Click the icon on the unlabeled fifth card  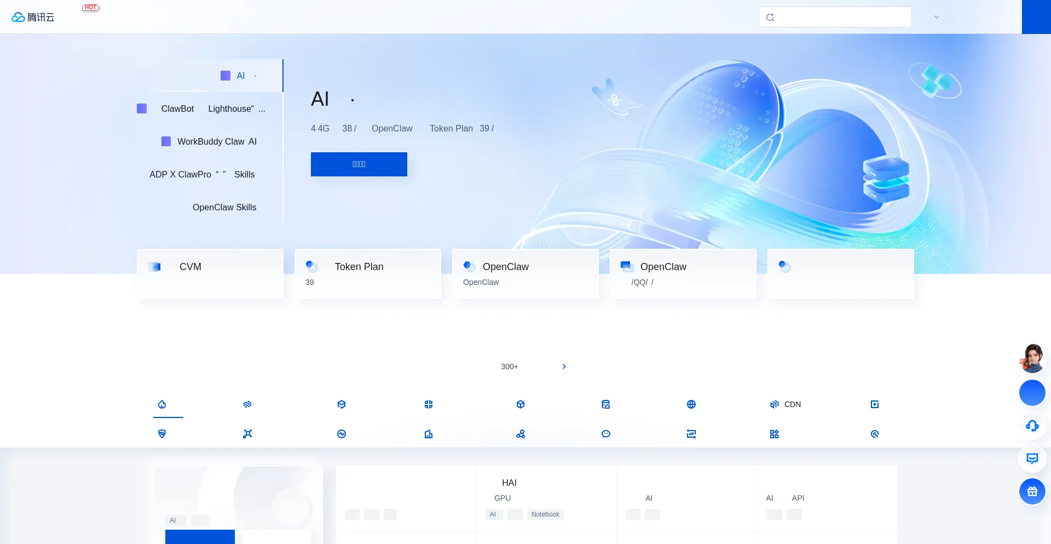pos(785,267)
